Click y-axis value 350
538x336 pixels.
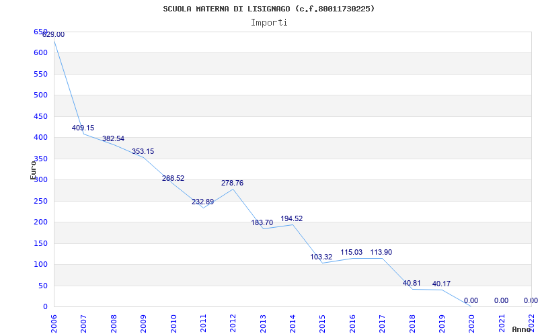(x=40, y=159)
